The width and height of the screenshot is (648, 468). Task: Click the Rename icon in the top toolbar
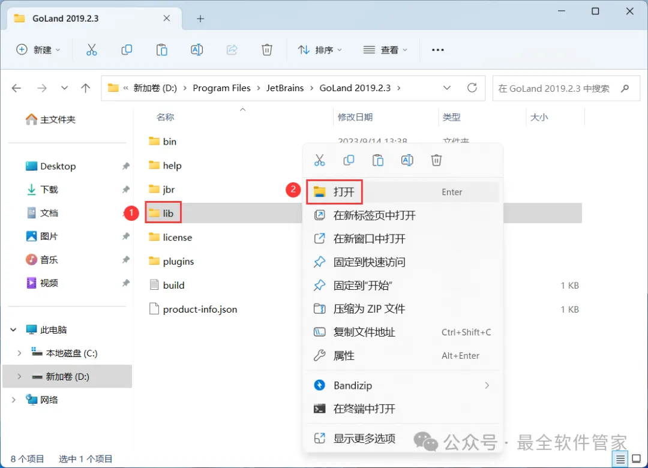point(197,50)
